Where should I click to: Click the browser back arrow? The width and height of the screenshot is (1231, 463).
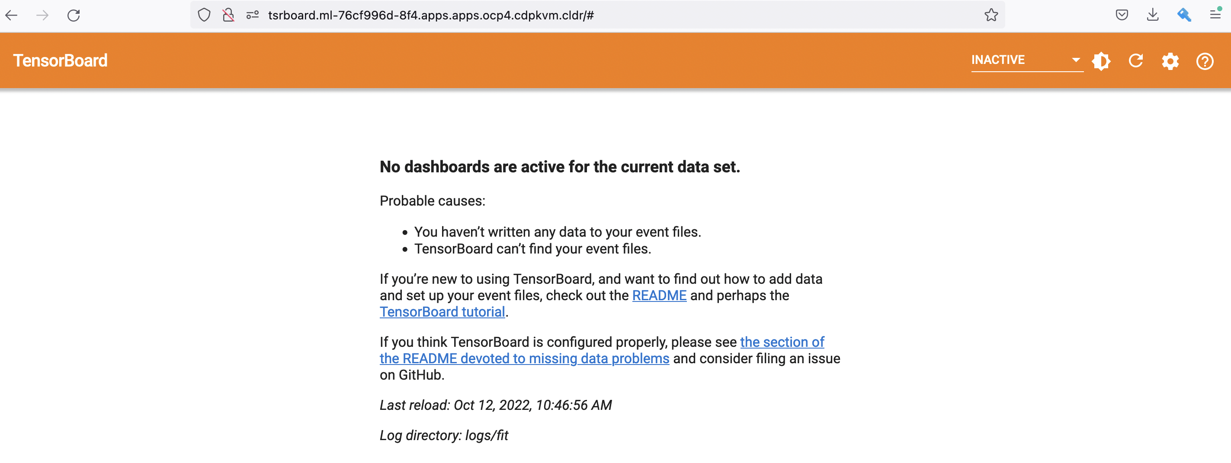[x=12, y=15]
